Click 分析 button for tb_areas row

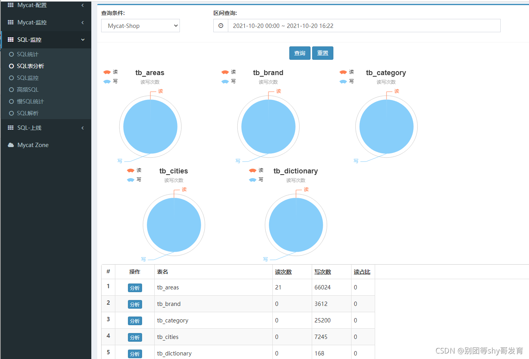pos(135,288)
